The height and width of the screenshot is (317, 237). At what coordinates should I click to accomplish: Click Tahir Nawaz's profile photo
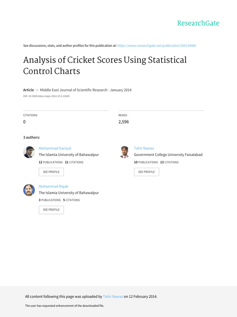click(x=124, y=152)
